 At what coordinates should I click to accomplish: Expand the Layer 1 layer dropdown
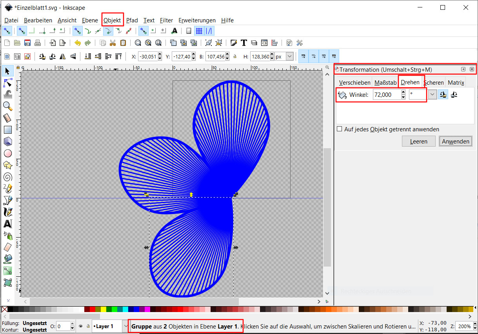coord(125,326)
